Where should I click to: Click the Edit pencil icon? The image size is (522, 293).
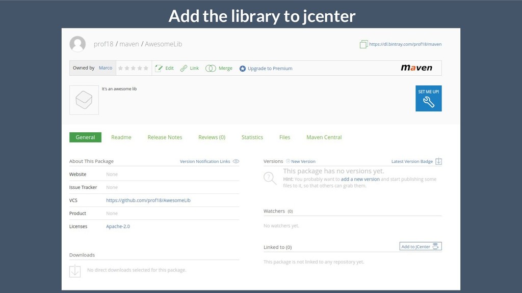point(159,68)
